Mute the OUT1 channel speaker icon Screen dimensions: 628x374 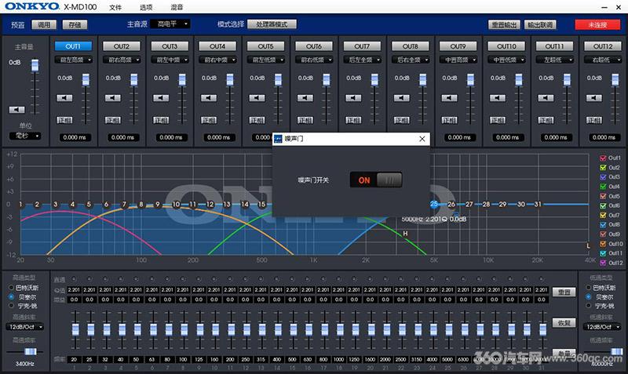pos(64,98)
